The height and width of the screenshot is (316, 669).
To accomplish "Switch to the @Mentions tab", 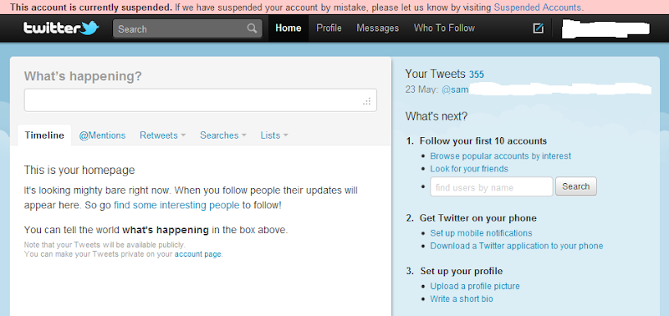I will point(102,135).
